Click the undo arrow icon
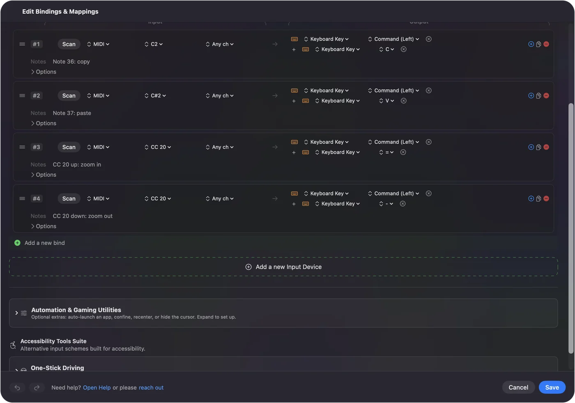 click(17, 387)
